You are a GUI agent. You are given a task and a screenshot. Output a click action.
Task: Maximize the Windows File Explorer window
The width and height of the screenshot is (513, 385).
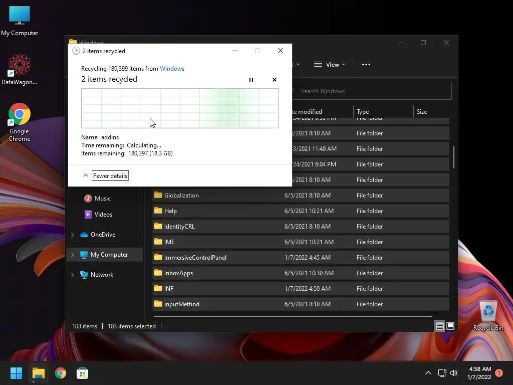[423, 43]
